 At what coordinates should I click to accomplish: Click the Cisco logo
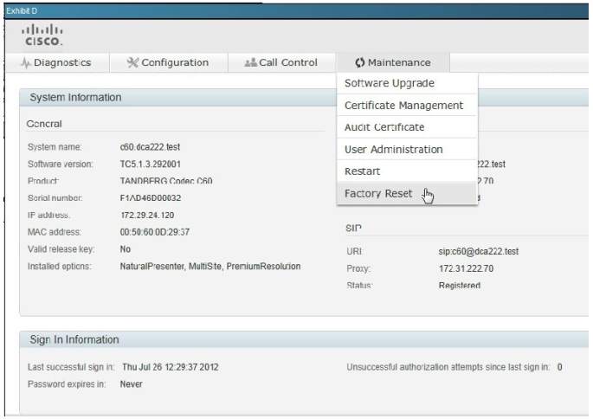[45, 35]
